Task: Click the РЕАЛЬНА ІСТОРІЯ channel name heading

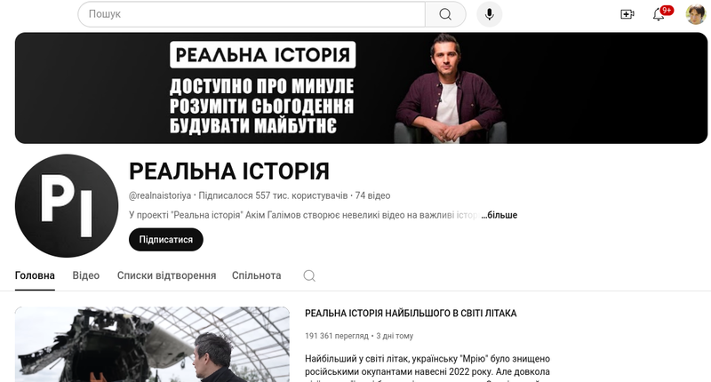Action: click(229, 171)
